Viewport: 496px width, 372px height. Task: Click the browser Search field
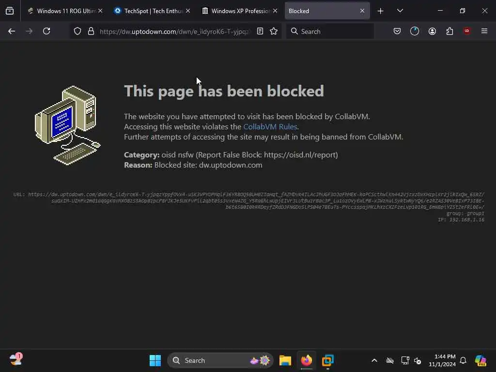(330, 31)
